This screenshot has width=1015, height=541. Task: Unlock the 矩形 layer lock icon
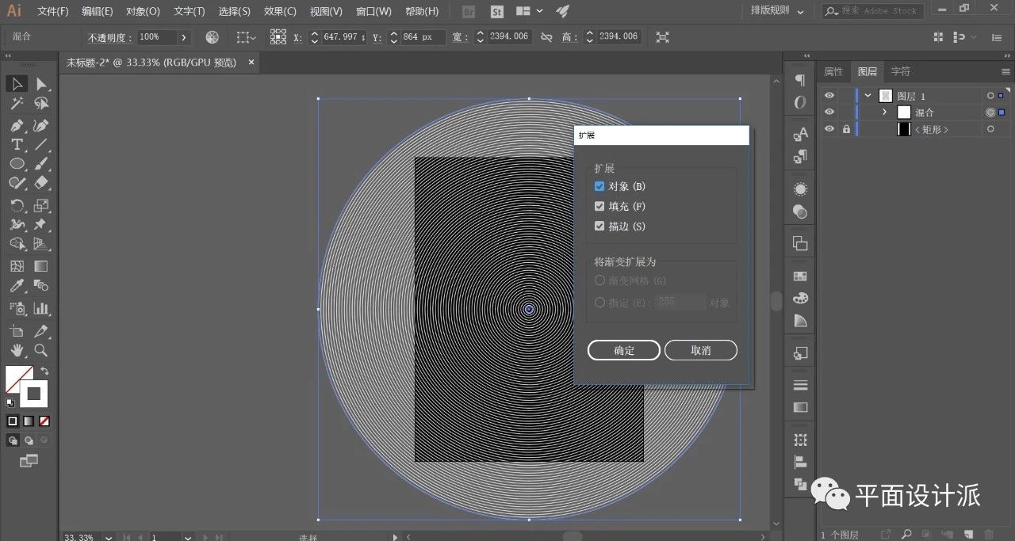pos(846,129)
